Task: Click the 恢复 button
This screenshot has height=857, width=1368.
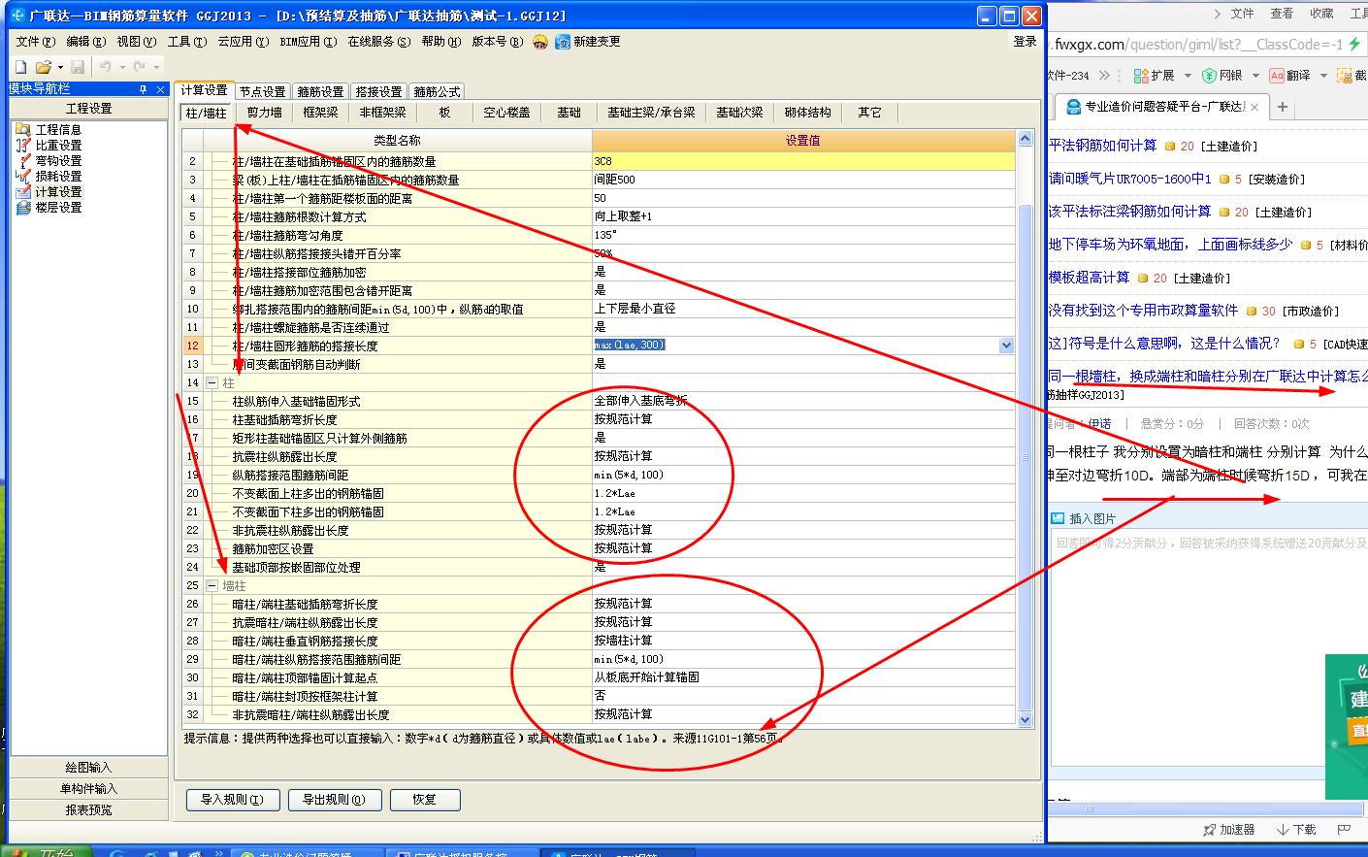Action: click(x=425, y=800)
